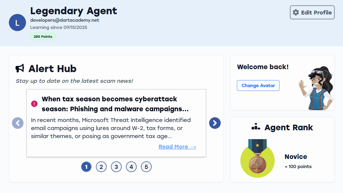Click the gear icon on Edit Profile

pos(296,12)
